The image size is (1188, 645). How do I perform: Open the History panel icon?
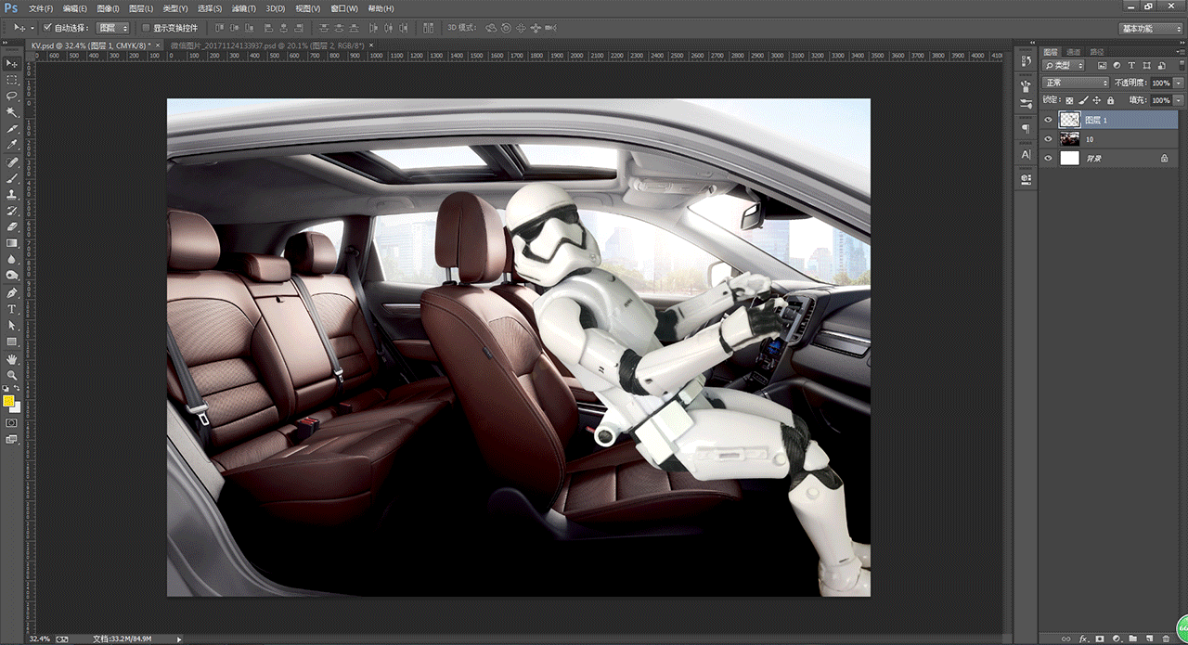coord(1026,61)
